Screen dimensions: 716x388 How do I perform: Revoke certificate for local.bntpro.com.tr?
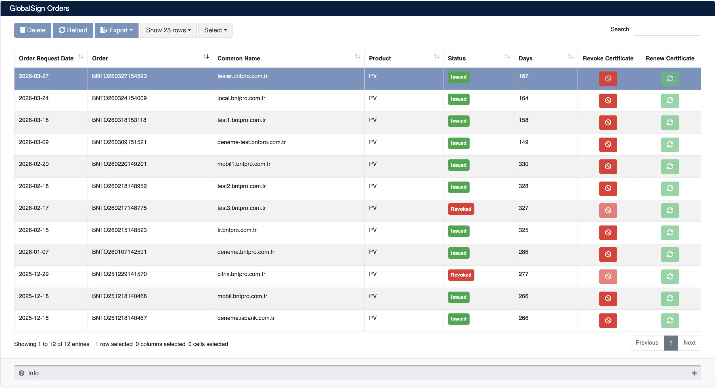tap(608, 101)
